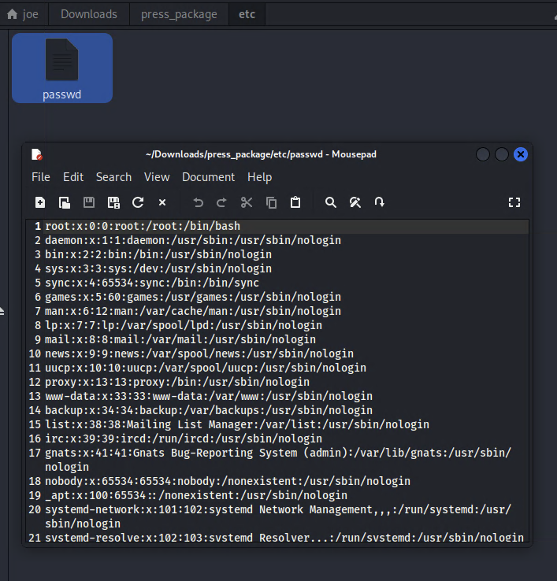Go to the press_package breadcrumb
Screen dimensions: 557x581
pos(179,14)
